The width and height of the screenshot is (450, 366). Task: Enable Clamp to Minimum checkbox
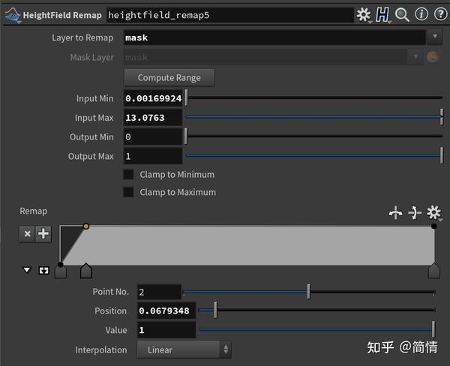pos(128,175)
